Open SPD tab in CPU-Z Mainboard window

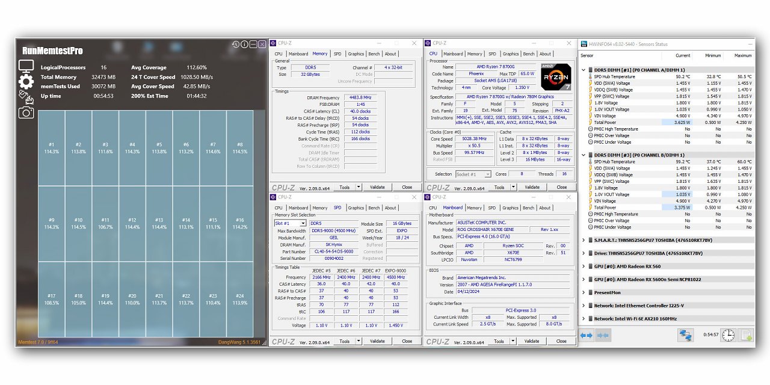tap(492, 208)
